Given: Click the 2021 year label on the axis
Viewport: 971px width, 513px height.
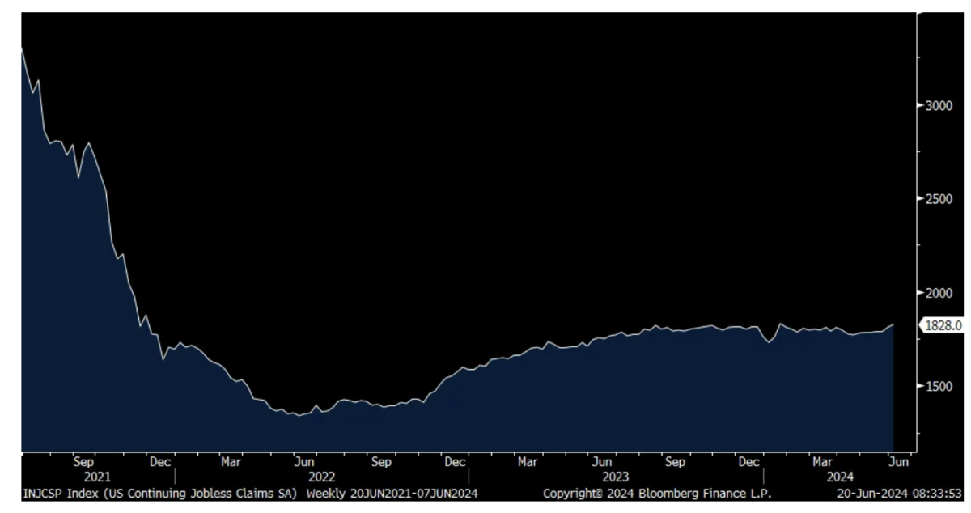Looking at the screenshot, I should [x=97, y=477].
